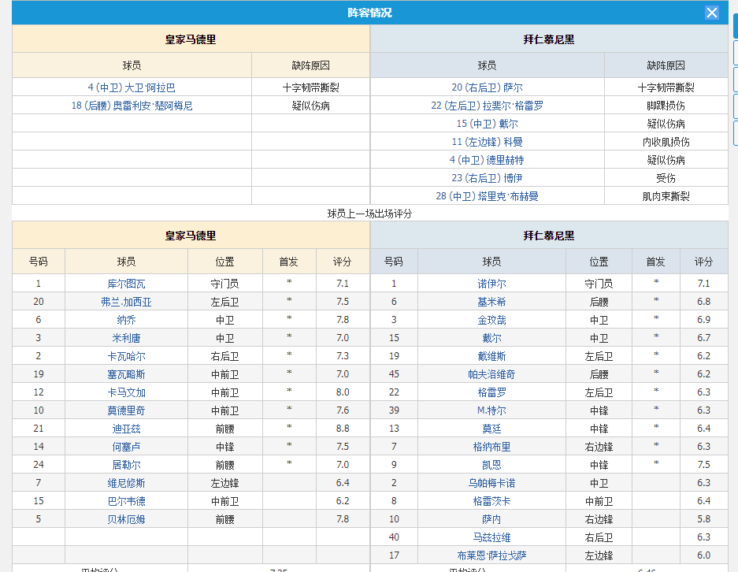738x572 pixels.
Task: Open player link 卡马文加
Action: (126, 392)
